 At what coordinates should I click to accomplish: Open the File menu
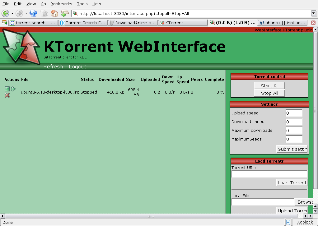coord(6,4)
